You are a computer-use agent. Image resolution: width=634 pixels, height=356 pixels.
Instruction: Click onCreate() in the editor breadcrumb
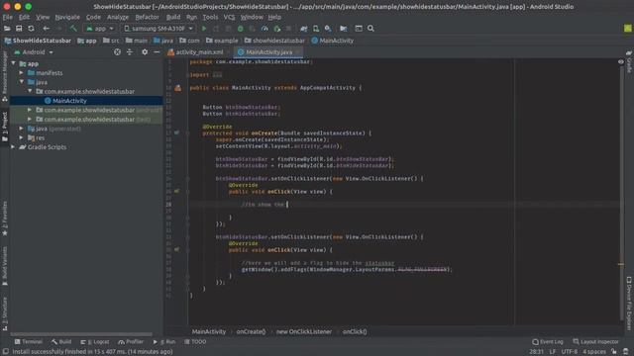click(x=251, y=331)
